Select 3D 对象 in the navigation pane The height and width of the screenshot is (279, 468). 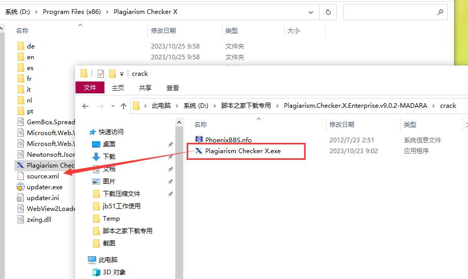click(114, 272)
